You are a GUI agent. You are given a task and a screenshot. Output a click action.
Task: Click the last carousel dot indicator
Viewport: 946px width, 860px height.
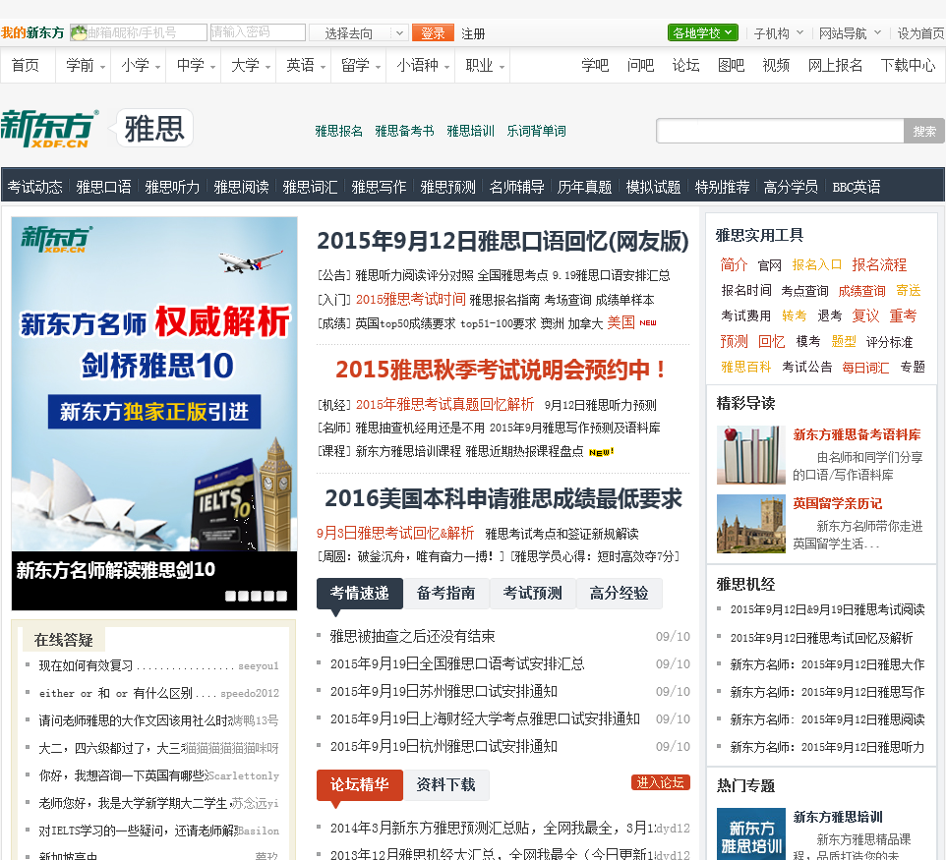[x=282, y=596]
